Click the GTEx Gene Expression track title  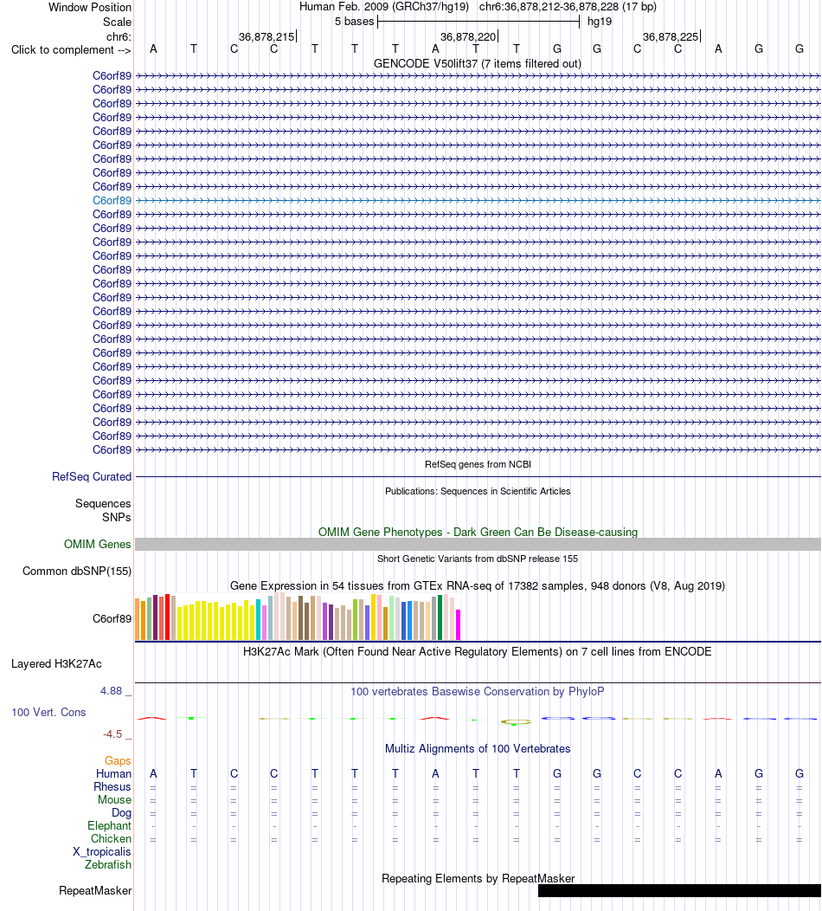[478, 585]
